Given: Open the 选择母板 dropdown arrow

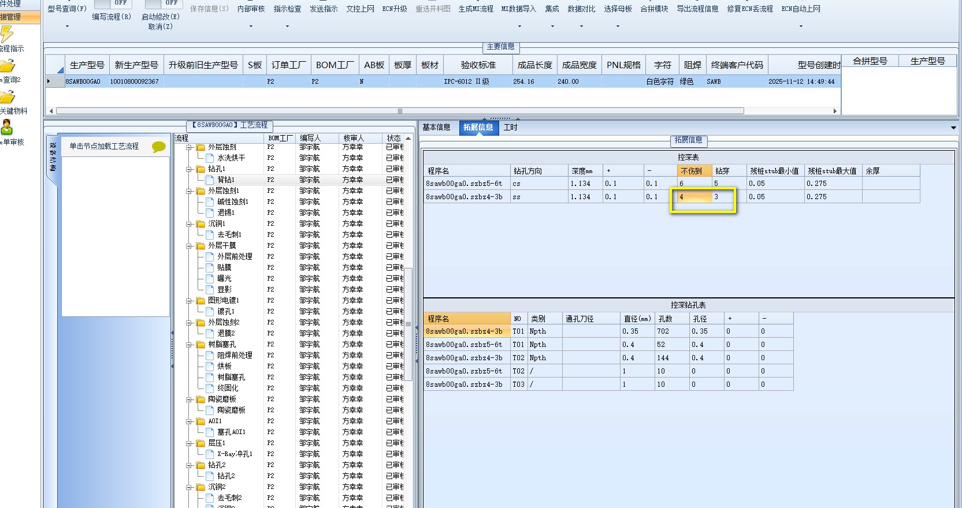Looking at the screenshot, I should click(618, 27).
